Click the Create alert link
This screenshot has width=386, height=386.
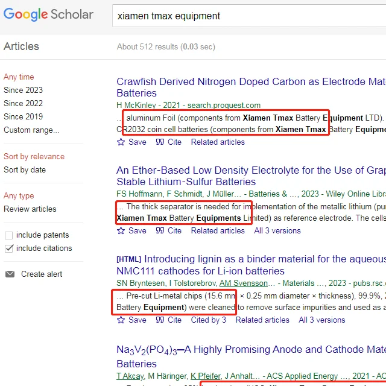42,274
